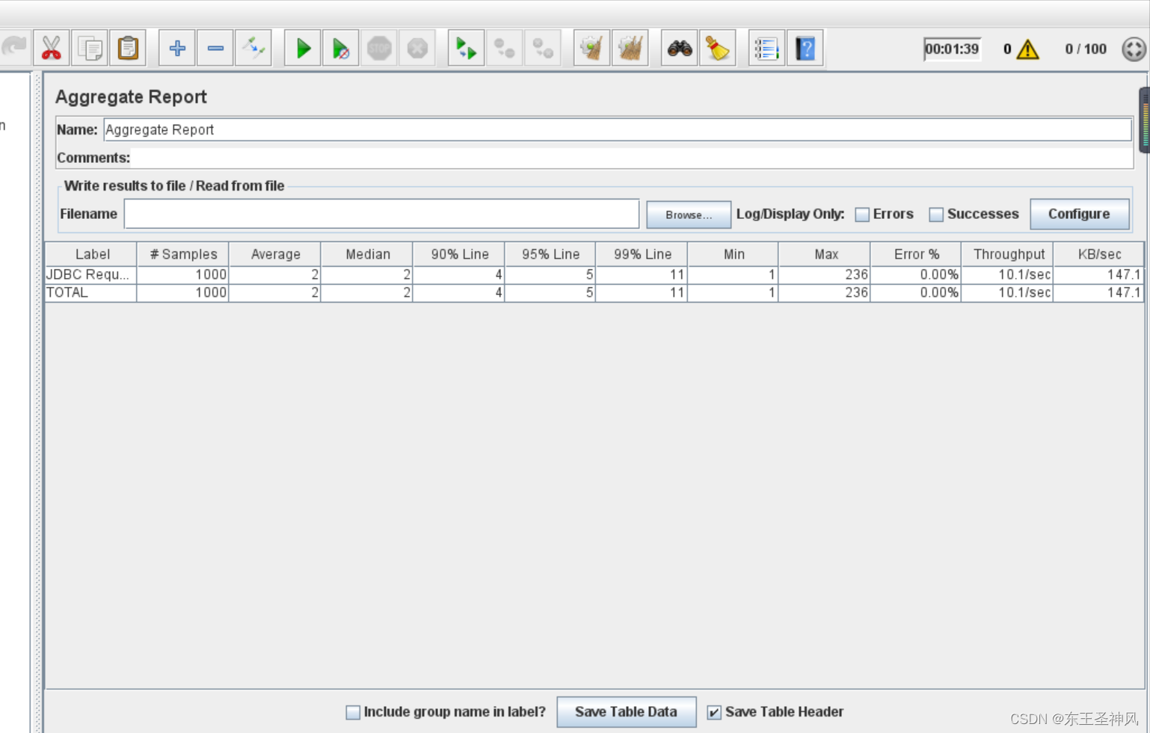
Task: Enable the Successes only checkbox
Action: click(x=936, y=214)
